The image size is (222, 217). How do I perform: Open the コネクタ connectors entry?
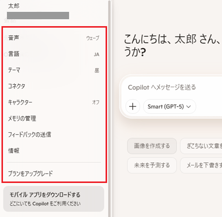tap(54, 86)
